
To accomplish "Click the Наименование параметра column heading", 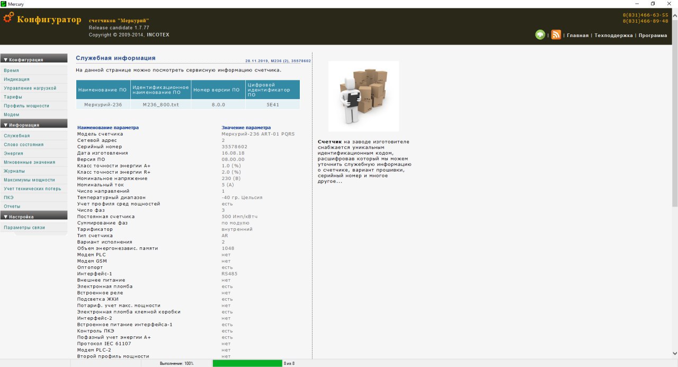I will click(108, 128).
